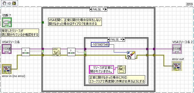Image resolution: width=194 pixels, height=93 pixels.
Task: Click the arrow icon in snippet header
Action: tap(9, 4)
